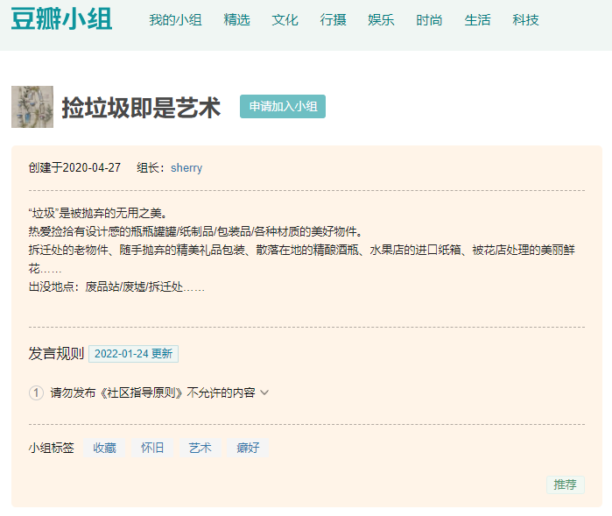Click the 创建于2020-04-27 text

point(74,168)
